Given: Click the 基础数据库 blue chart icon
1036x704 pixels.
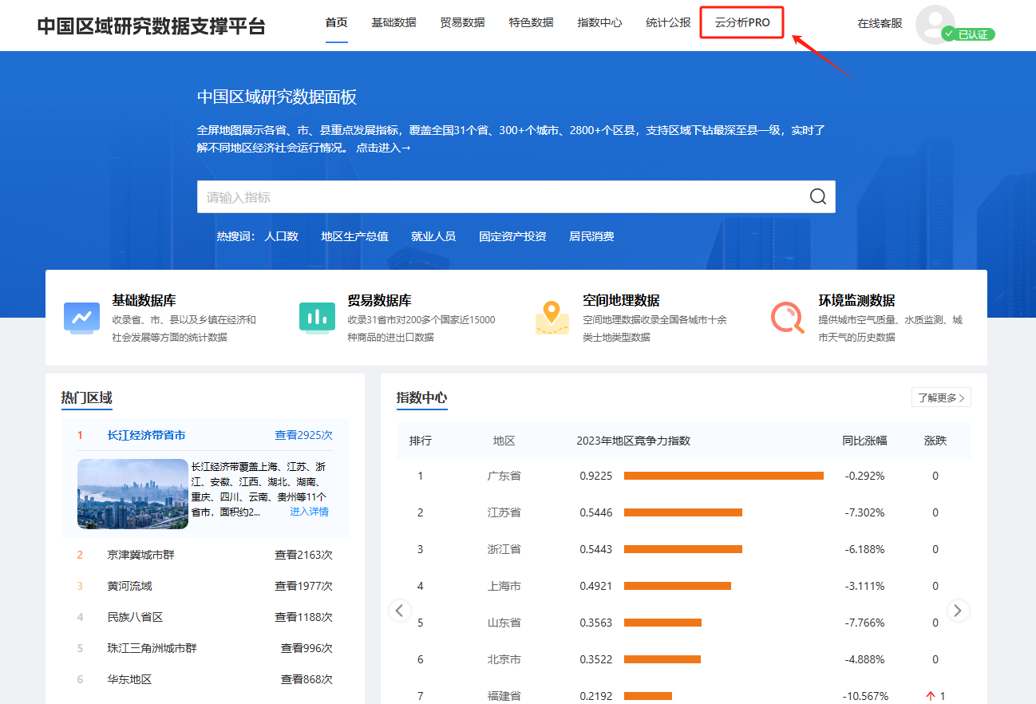Looking at the screenshot, I should click(x=81, y=318).
